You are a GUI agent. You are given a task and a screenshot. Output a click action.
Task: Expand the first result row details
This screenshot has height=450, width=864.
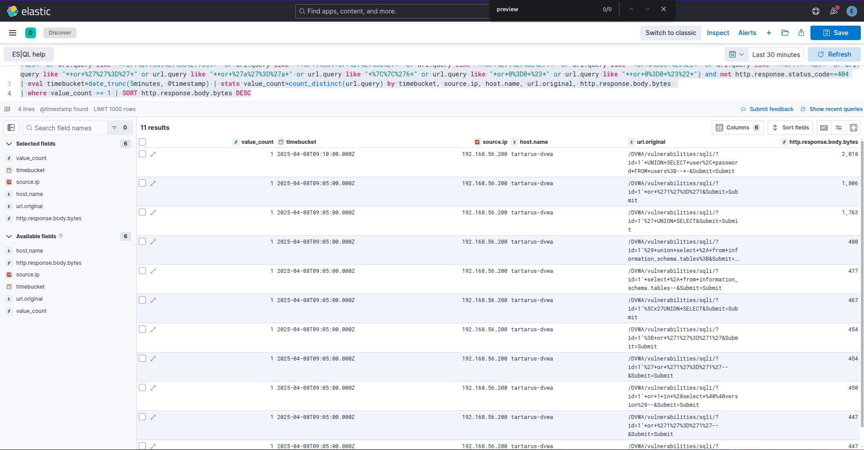[x=153, y=154]
